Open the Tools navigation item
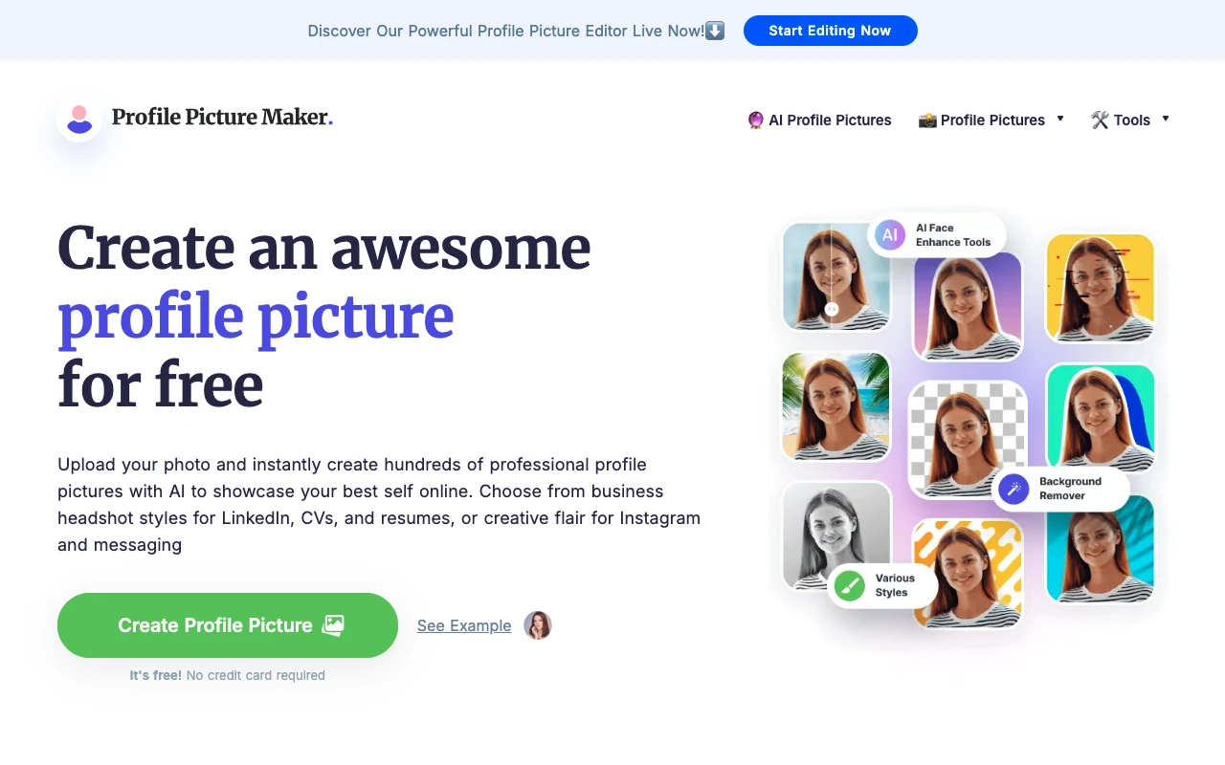The height and width of the screenshot is (765, 1225). (1131, 120)
